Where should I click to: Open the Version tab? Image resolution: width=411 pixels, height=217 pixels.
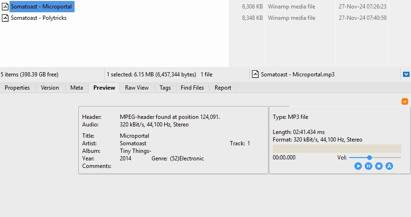click(50, 88)
